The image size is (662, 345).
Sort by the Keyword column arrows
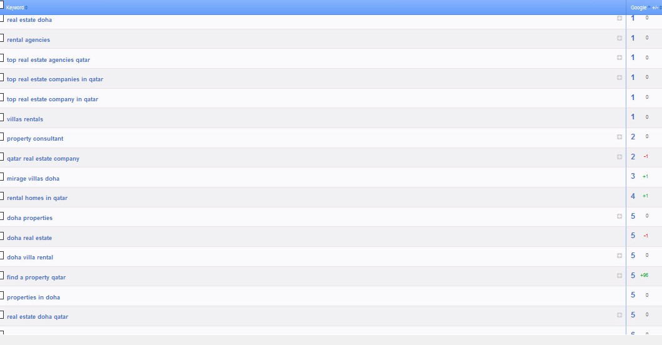(26, 7)
